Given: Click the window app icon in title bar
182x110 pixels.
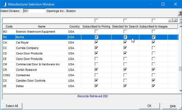Looking at the screenshot, I should [x=5, y=4].
